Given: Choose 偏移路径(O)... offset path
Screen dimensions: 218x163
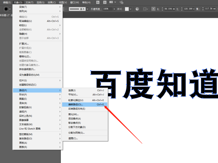Looking at the screenshot, I should (85, 105).
